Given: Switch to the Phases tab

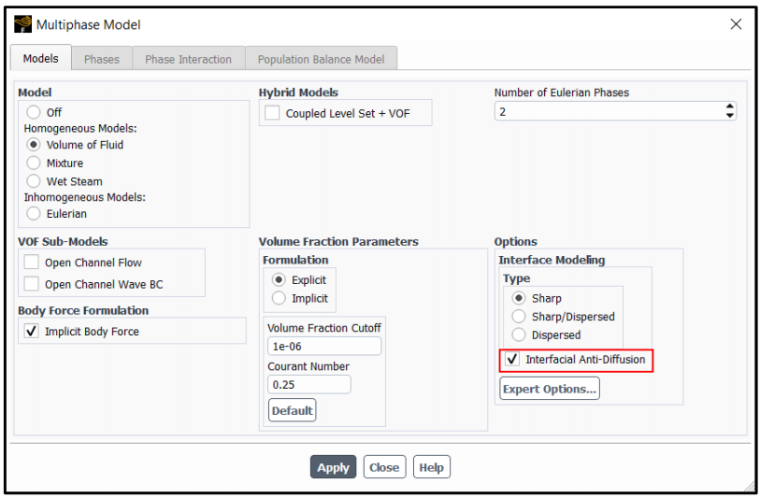Looking at the screenshot, I should pos(102,59).
